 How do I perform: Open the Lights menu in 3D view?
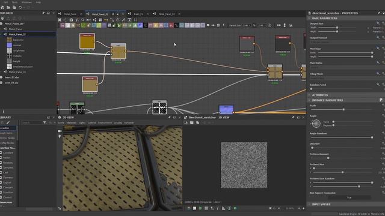82,122
